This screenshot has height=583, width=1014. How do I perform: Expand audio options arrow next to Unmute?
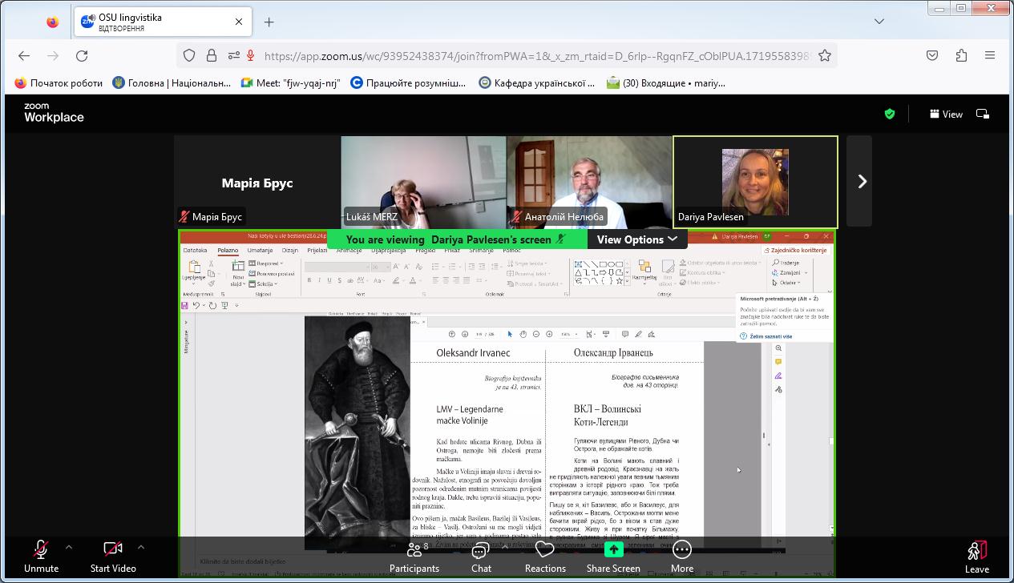pos(69,548)
